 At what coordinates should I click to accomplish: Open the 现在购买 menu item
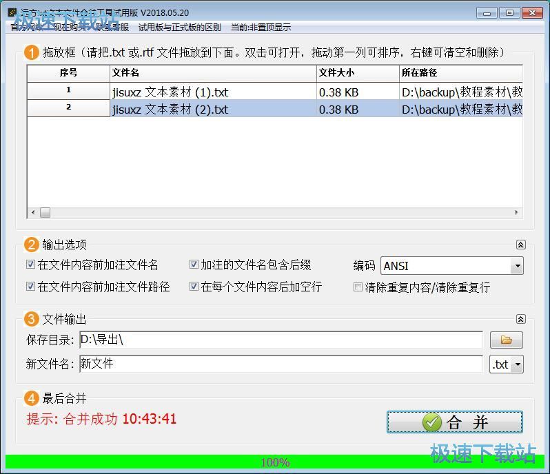pyautogui.click(x=70, y=28)
